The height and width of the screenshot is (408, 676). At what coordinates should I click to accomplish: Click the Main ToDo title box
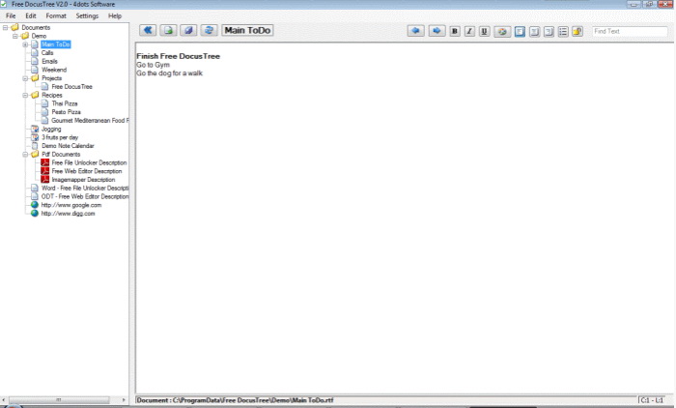point(247,30)
